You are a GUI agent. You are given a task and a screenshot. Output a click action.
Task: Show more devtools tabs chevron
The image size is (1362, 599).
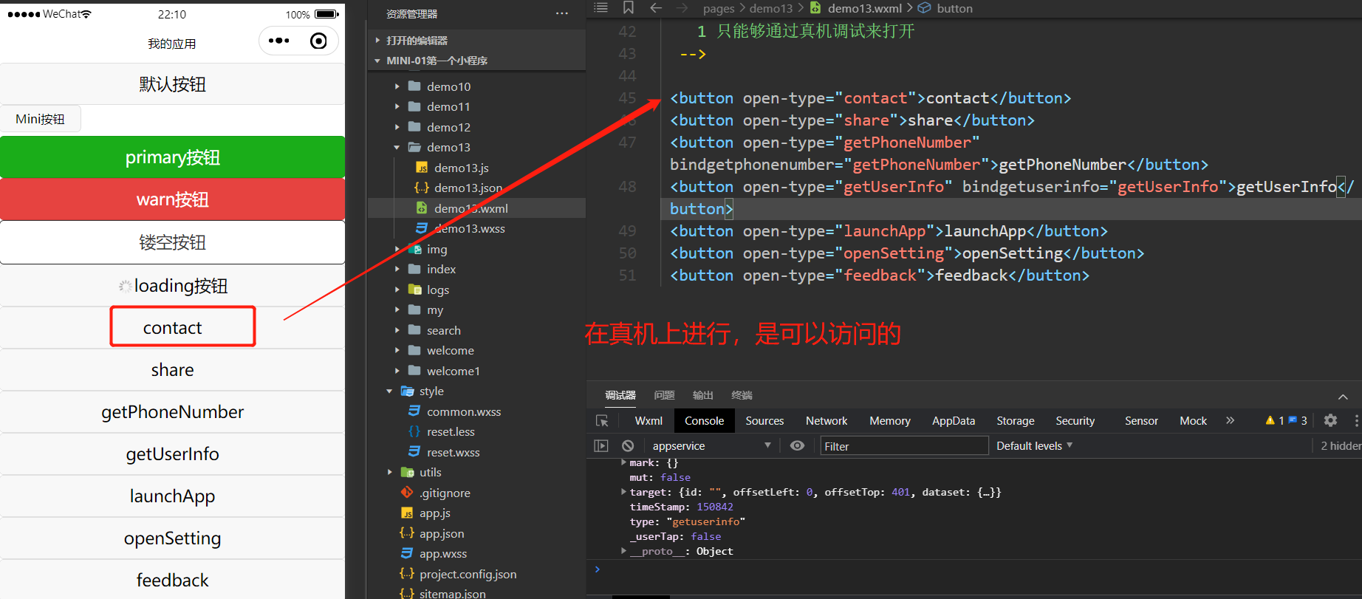[x=1230, y=420]
